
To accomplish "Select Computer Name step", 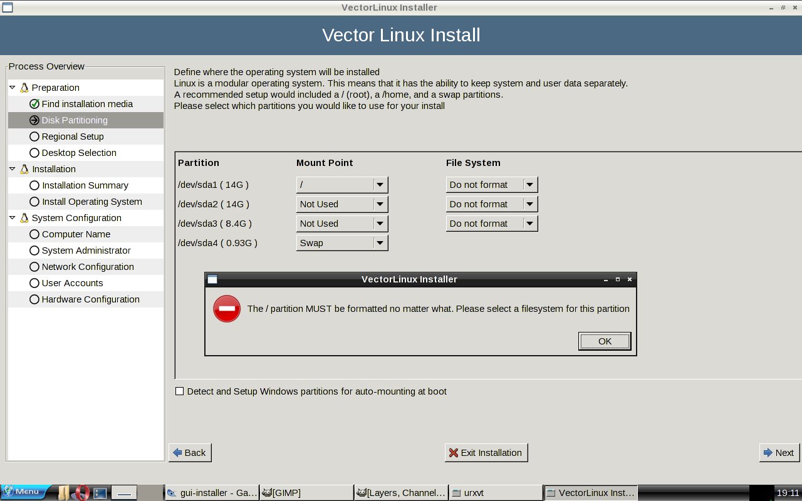I will [x=86, y=234].
